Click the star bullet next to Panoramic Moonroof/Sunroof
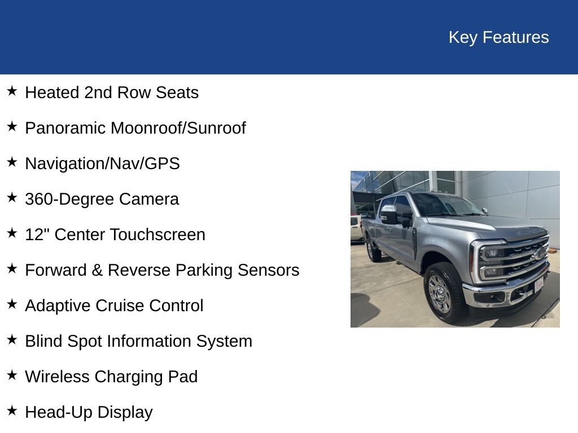 pos(12,126)
